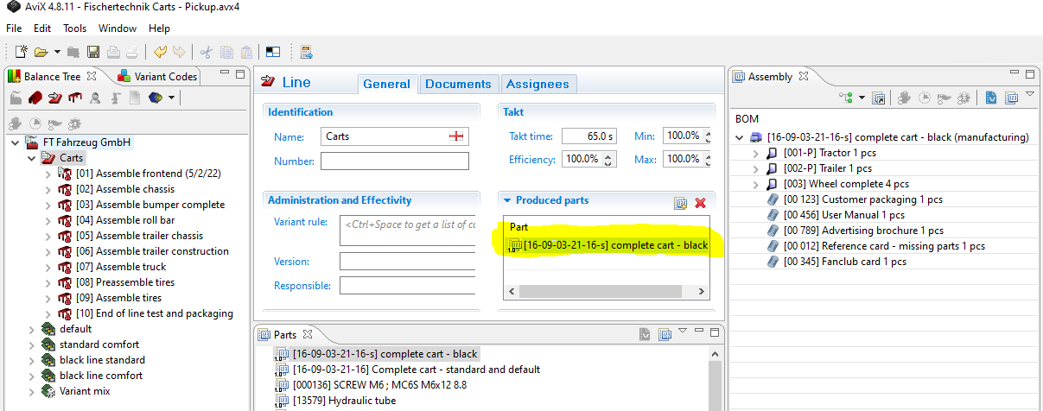This screenshot has width=1043, height=411.
Task: Click the layout grid icon in main toolbar
Action: [272, 52]
